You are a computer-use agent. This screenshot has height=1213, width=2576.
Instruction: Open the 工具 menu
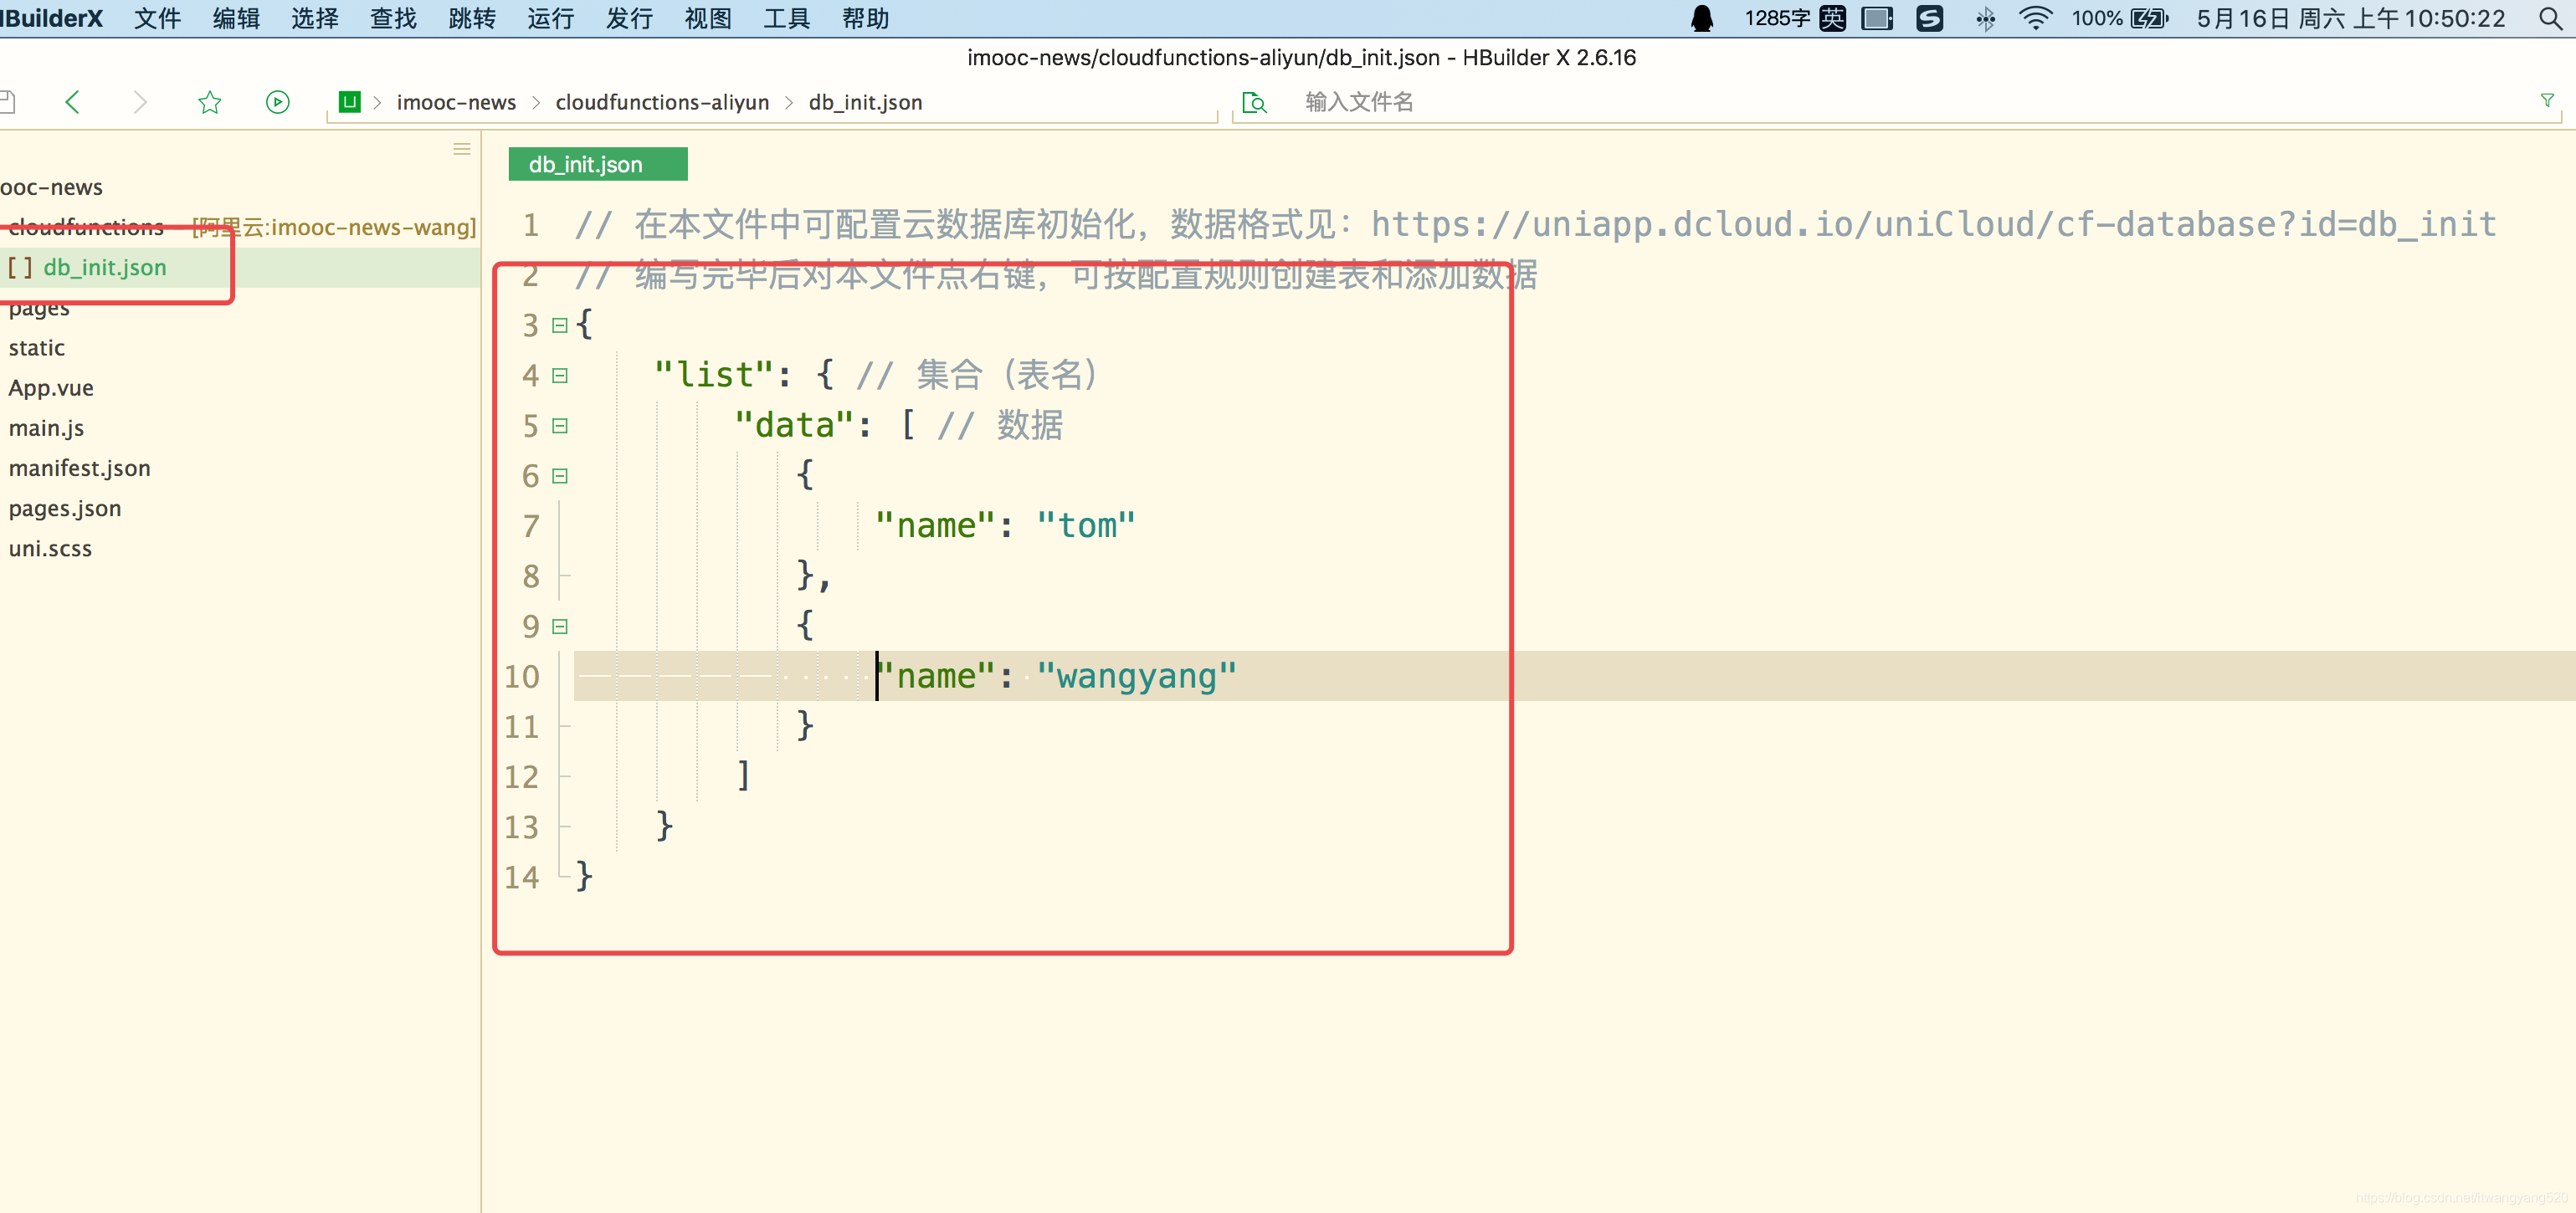click(787, 19)
